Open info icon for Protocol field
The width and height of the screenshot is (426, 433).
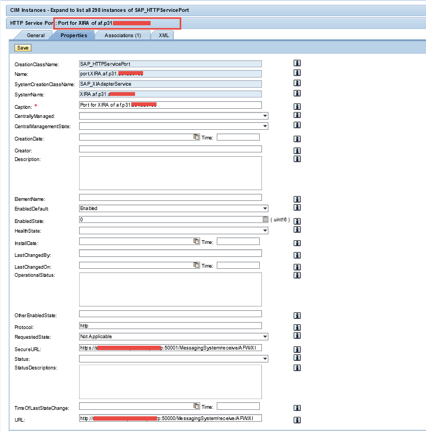click(297, 327)
